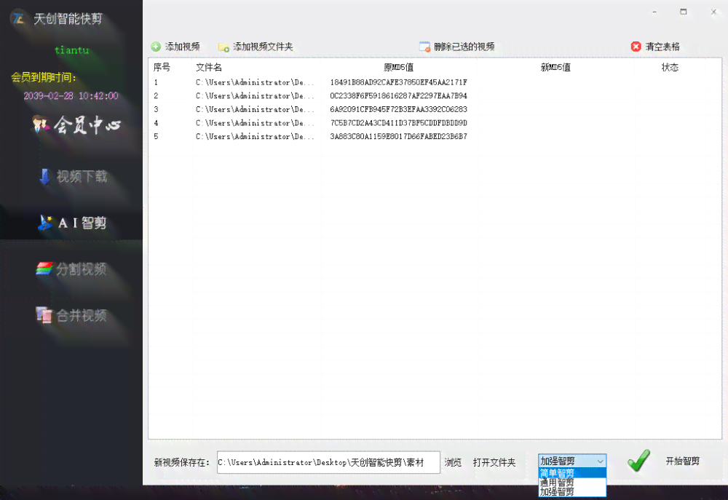Click 打开文件夹 button
Viewport: 728px width, 500px height.
[x=494, y=462]
